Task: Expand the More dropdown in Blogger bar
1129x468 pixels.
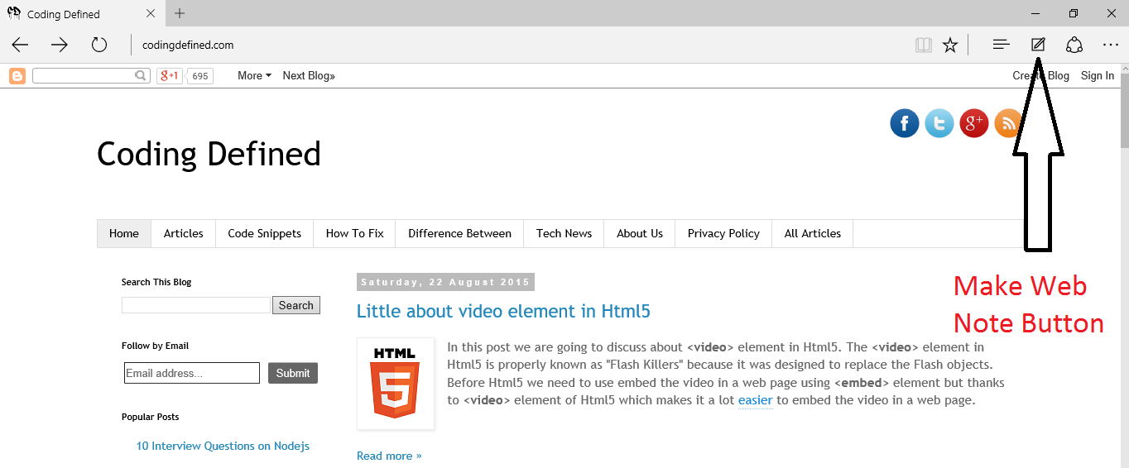Action: tap(254, 75)
